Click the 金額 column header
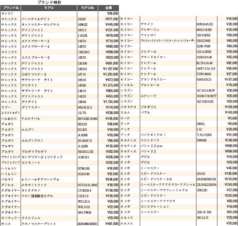Image resolution: width=238 pixels, height=226 pixels. click(x=109, y=8)
